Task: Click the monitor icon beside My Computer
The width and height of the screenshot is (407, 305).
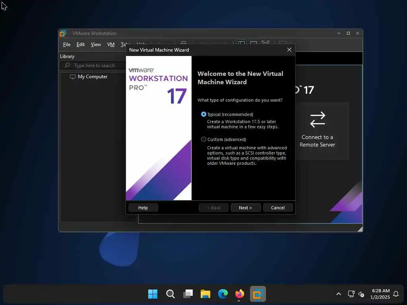Action: tap(73, 77)
